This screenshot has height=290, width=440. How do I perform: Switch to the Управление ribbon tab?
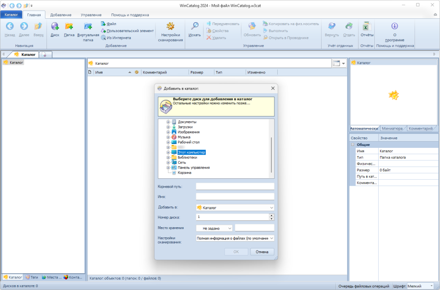point(91,15)
